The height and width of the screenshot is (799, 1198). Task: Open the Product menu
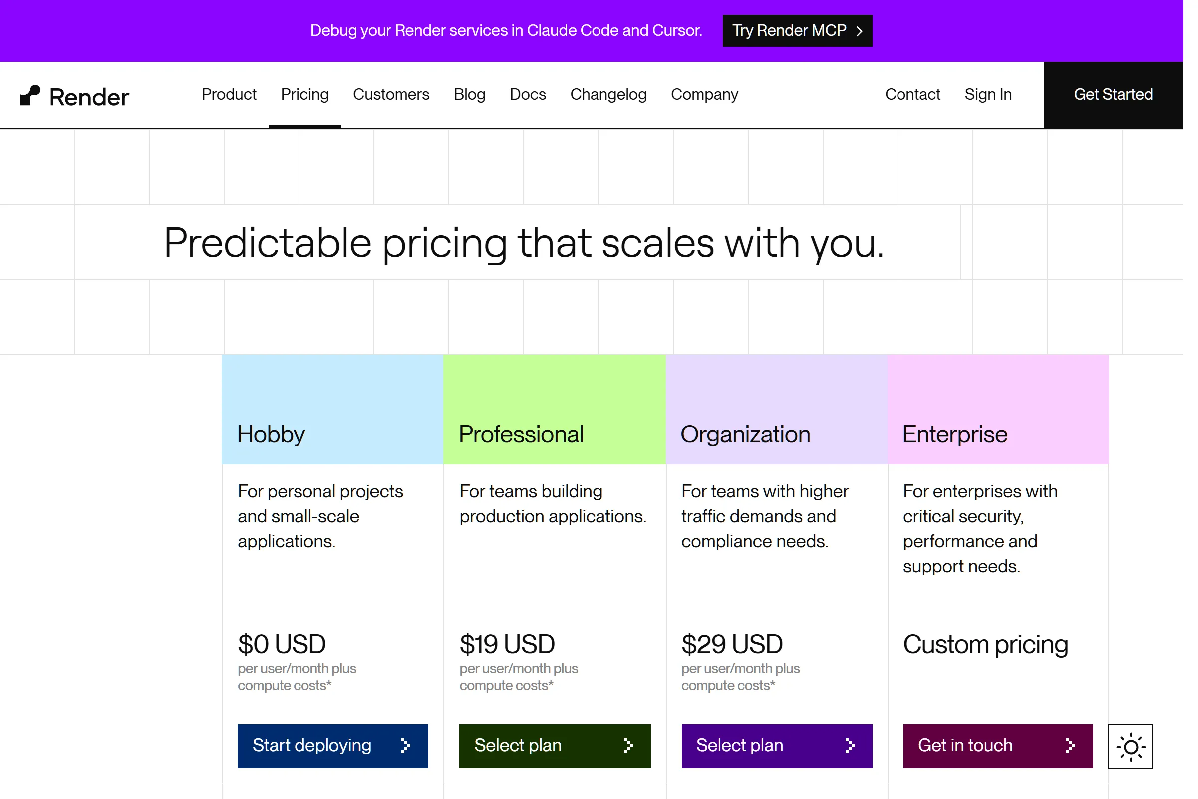229,95
